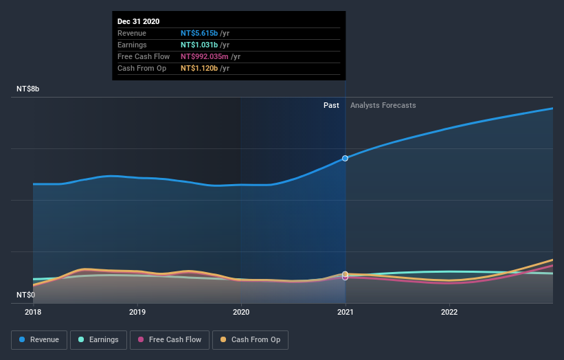
Task: Click the 2019 x-axis label
Action: 137,312
